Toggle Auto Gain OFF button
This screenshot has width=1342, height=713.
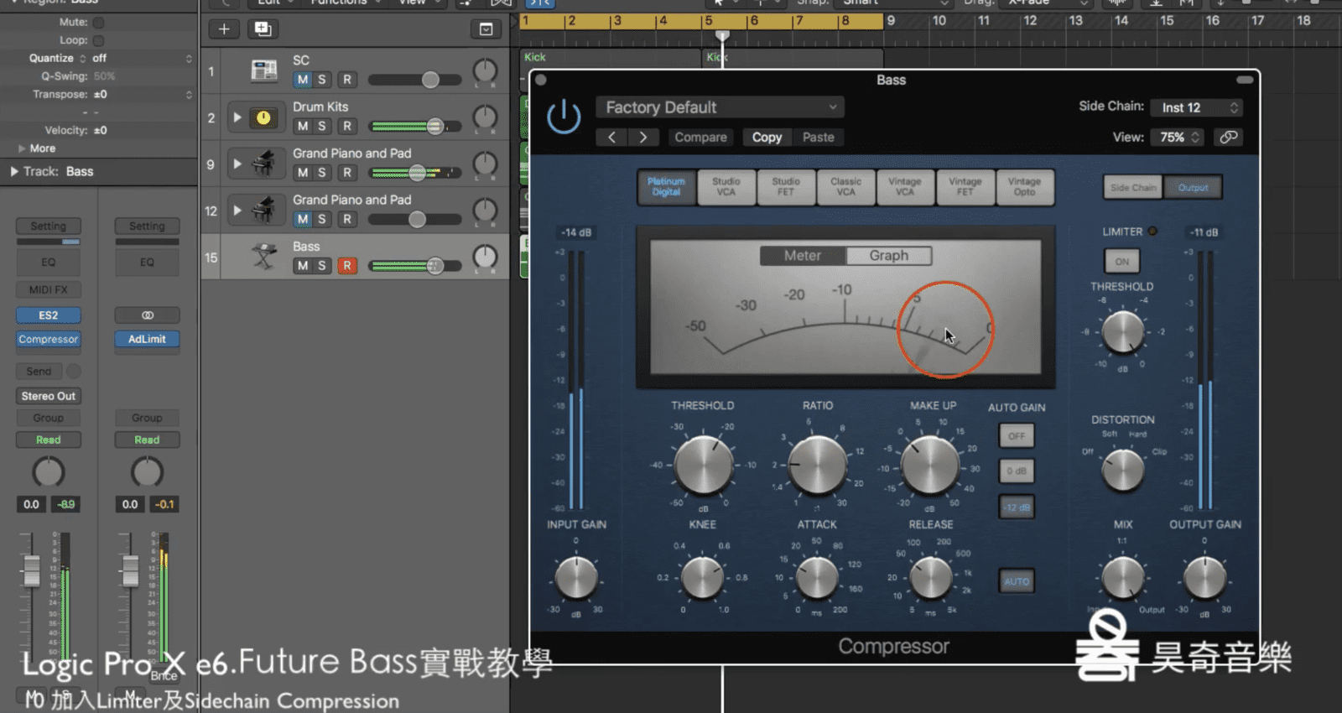click(1017, 436)
